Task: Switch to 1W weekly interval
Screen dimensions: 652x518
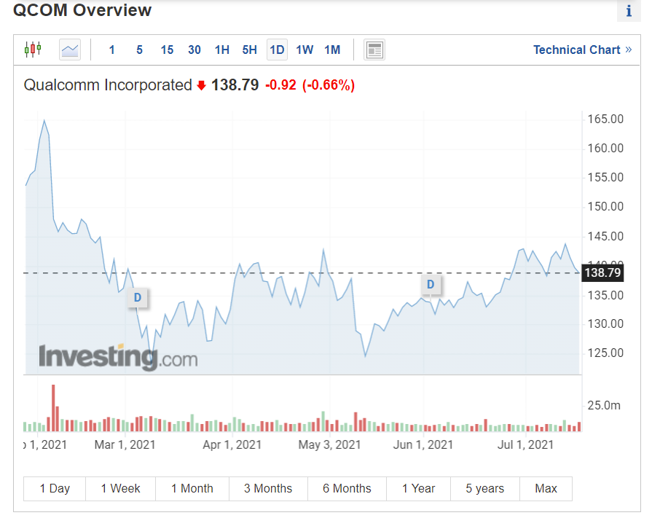Action: tap(305, 50)
